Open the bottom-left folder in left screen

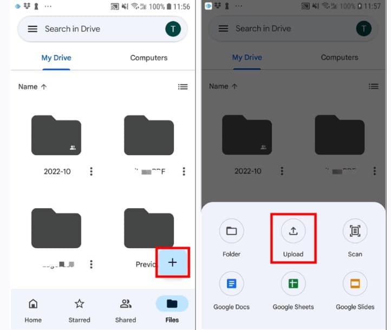56,228
